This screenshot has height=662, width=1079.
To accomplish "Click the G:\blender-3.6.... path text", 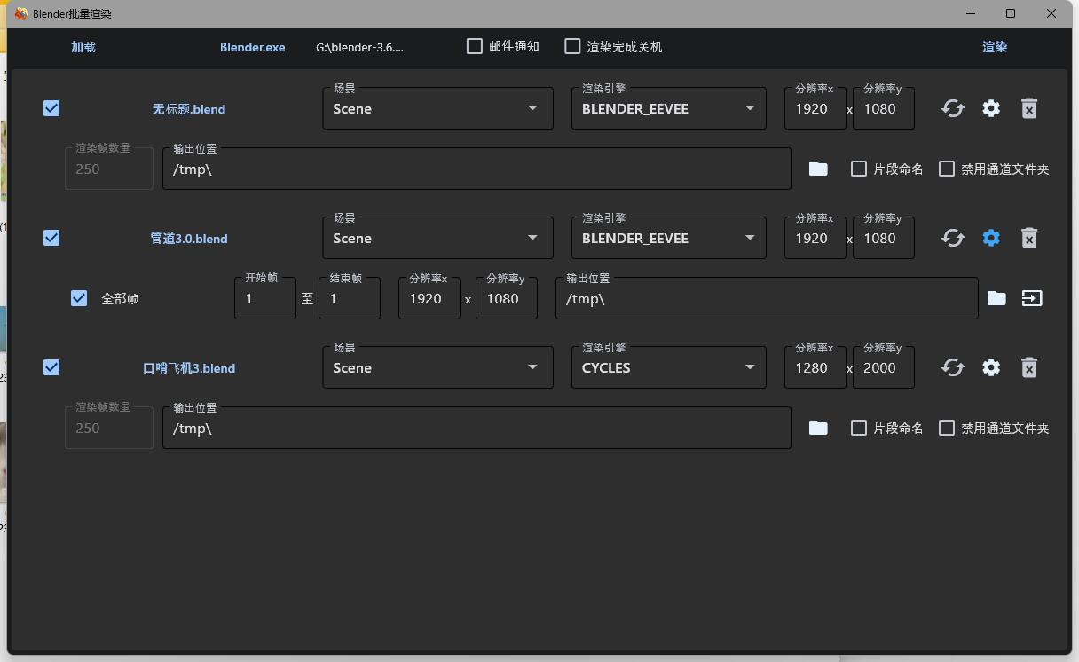I will (359, 47).
